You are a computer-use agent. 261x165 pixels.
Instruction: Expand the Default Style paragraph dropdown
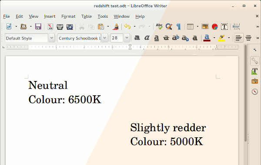pos(52,38)
